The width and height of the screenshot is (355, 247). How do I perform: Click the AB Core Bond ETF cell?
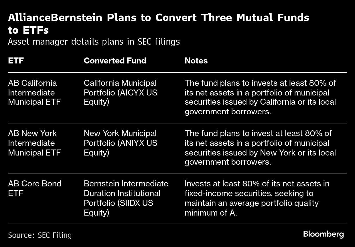point(34,188)
